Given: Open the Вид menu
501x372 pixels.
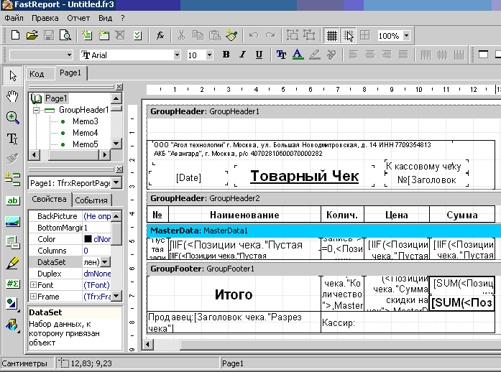Looking at the screenshot, I should (105, 18).
